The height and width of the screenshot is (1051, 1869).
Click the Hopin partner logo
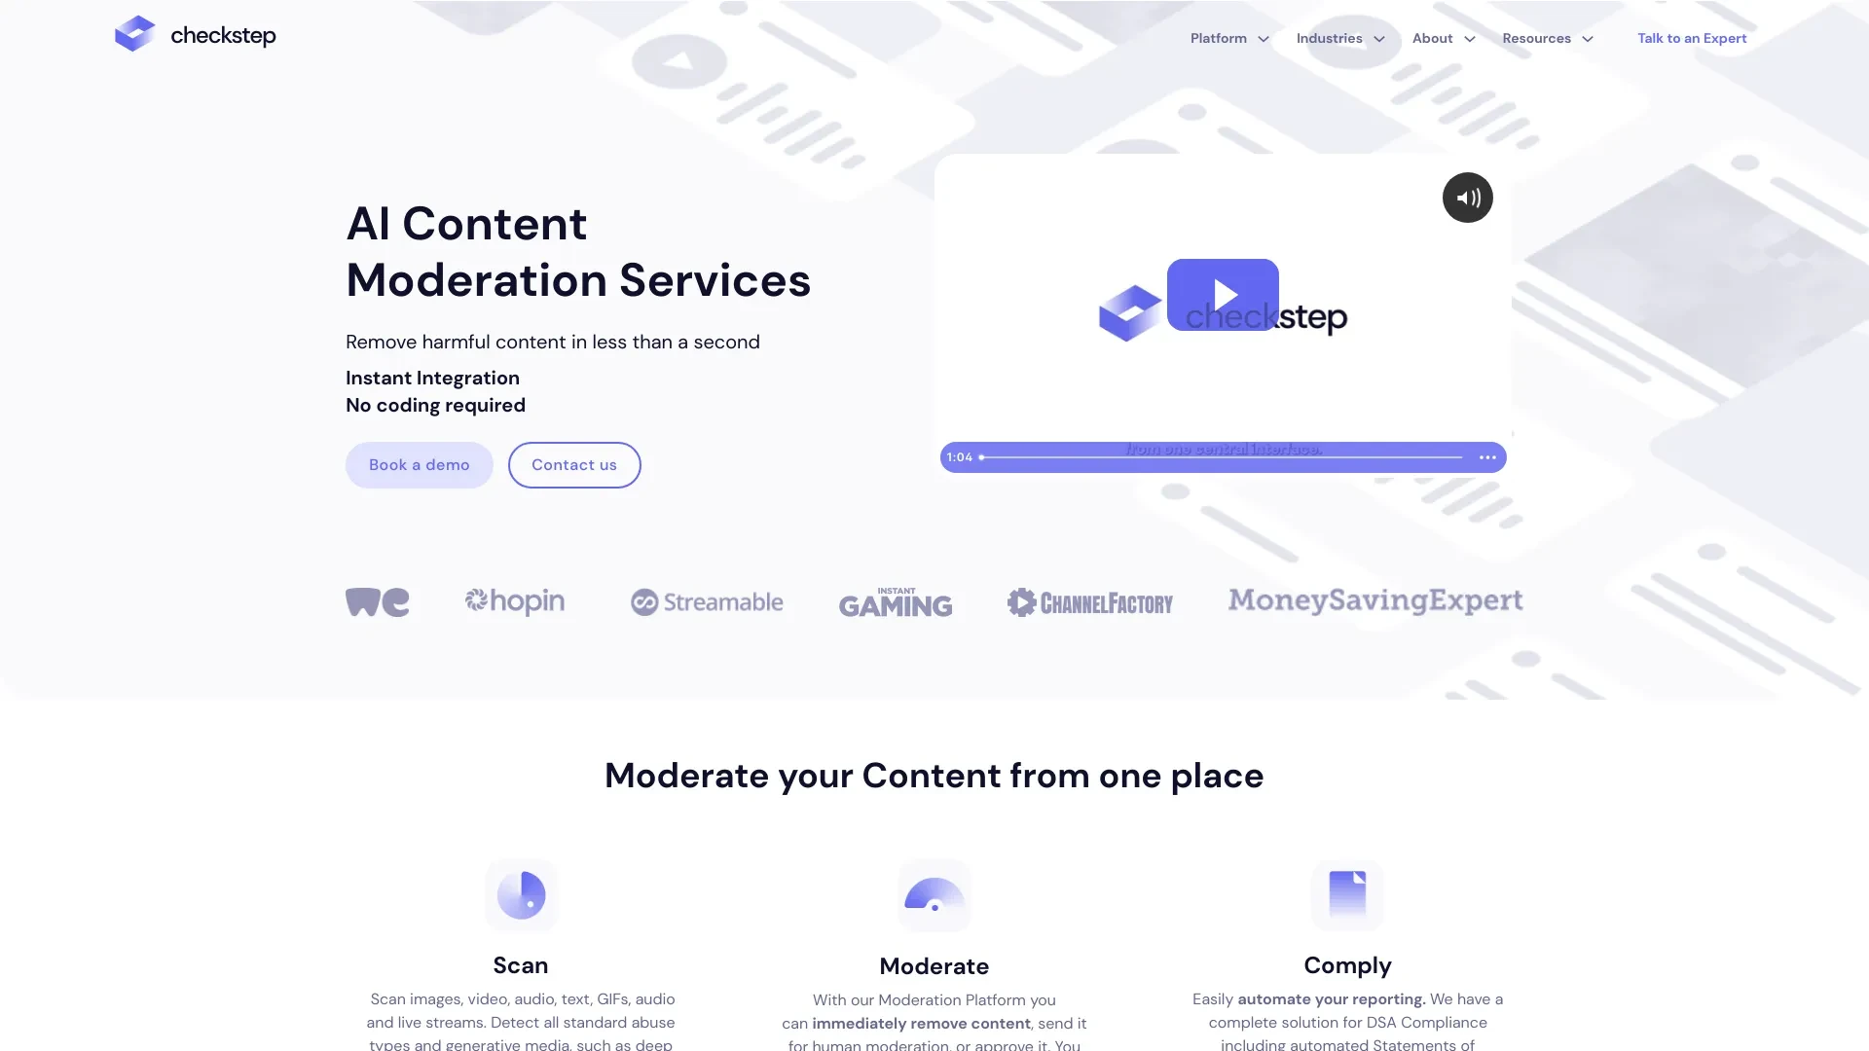coord(513,600)
